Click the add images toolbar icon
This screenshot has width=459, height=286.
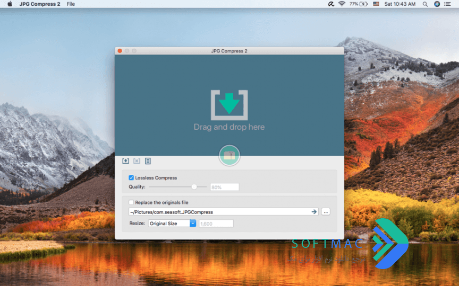[x=125, y=161]
